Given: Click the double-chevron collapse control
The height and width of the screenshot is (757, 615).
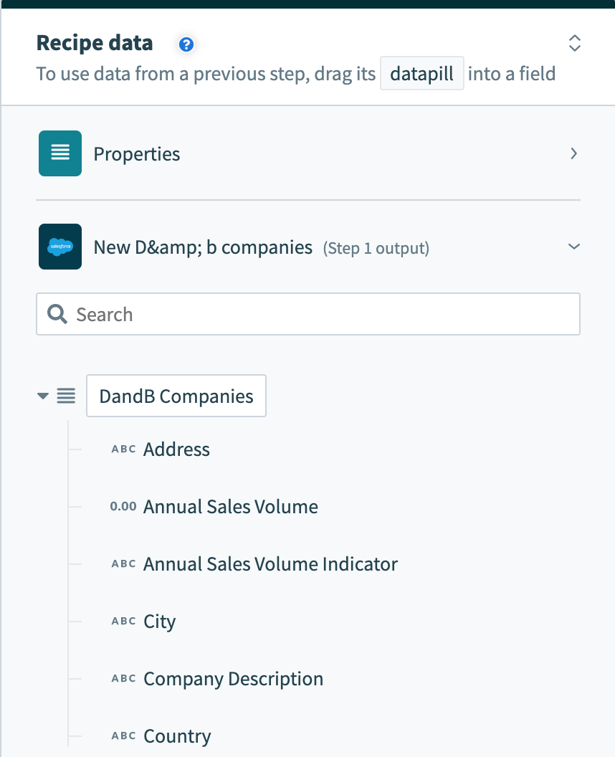Looking at the screenshot, I should (574, 43).
